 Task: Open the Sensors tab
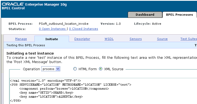[136, 39]
